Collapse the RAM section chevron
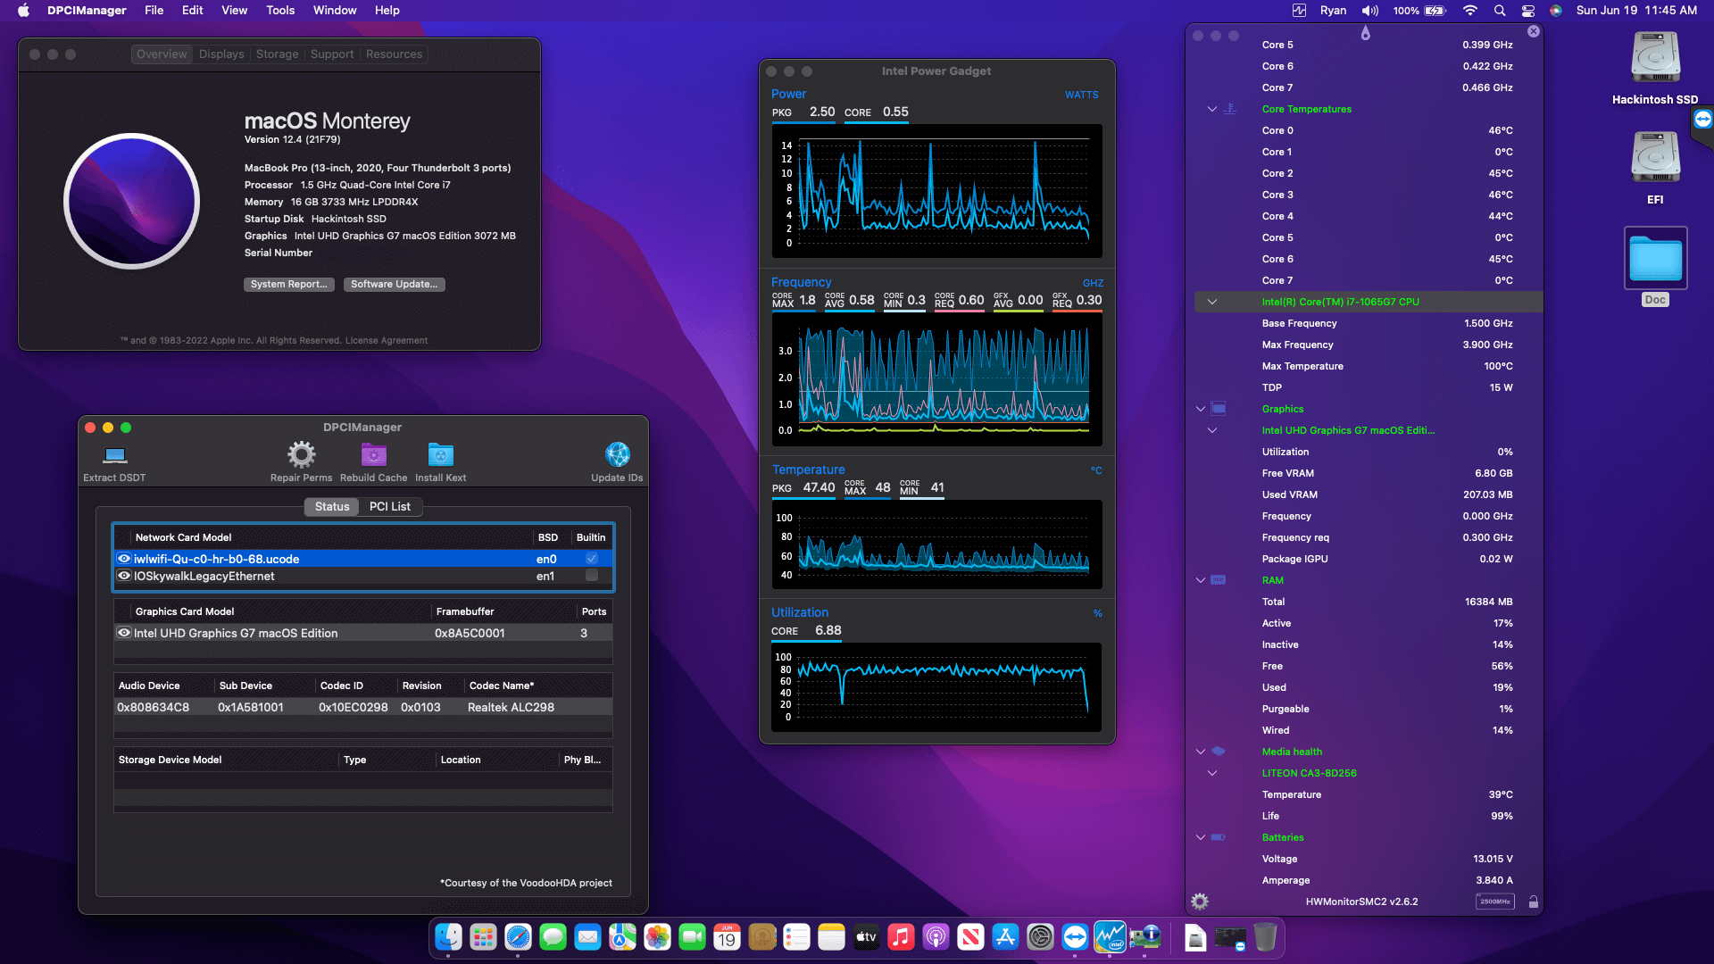This screenshot has height=964, width=1714. [1200, 580]
